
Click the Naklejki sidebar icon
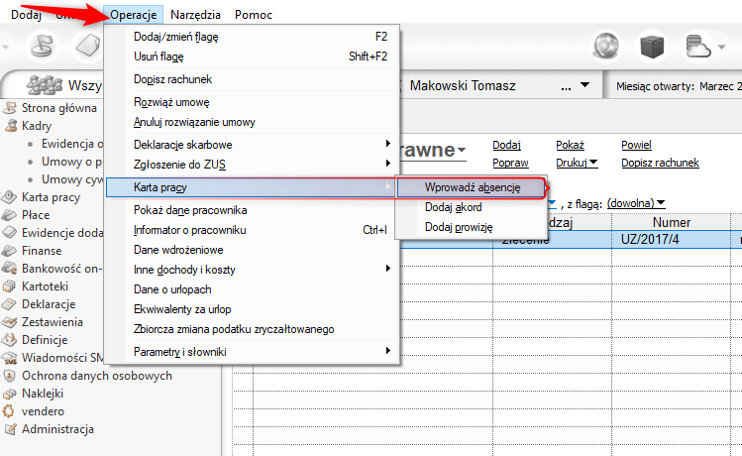coord(10,394)
